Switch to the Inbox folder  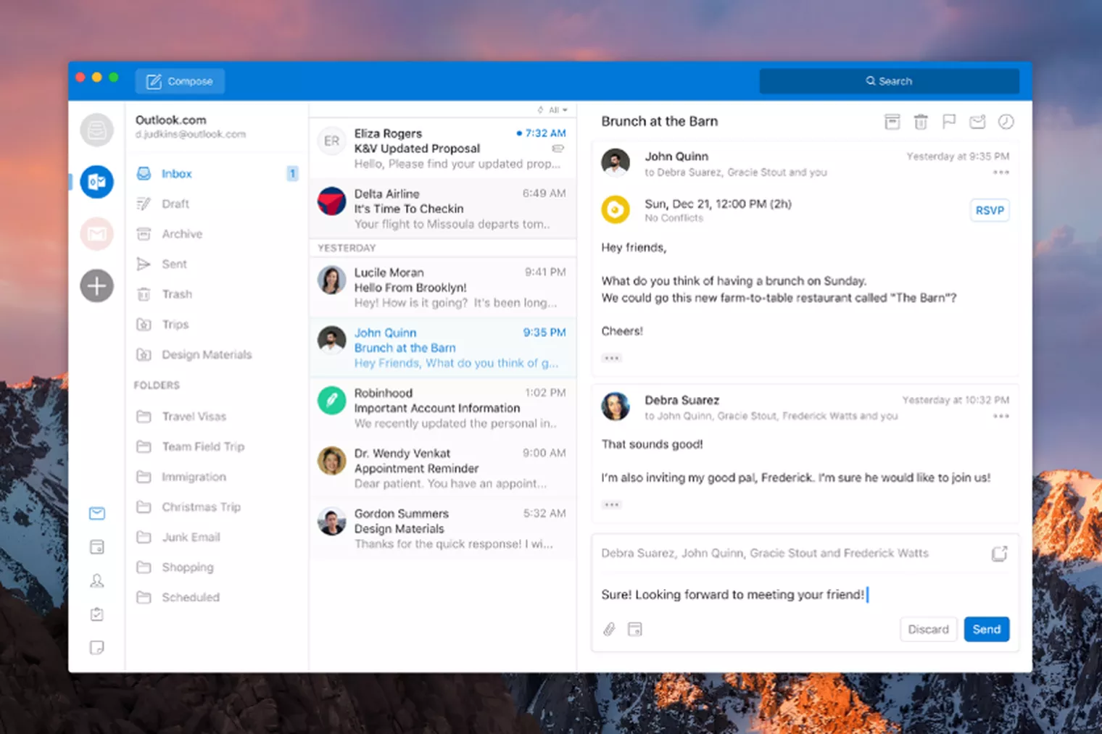pos(175,173)
